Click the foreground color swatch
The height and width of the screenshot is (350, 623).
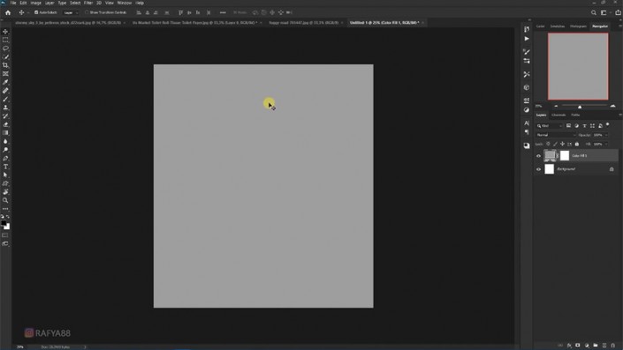pos(4,224)
